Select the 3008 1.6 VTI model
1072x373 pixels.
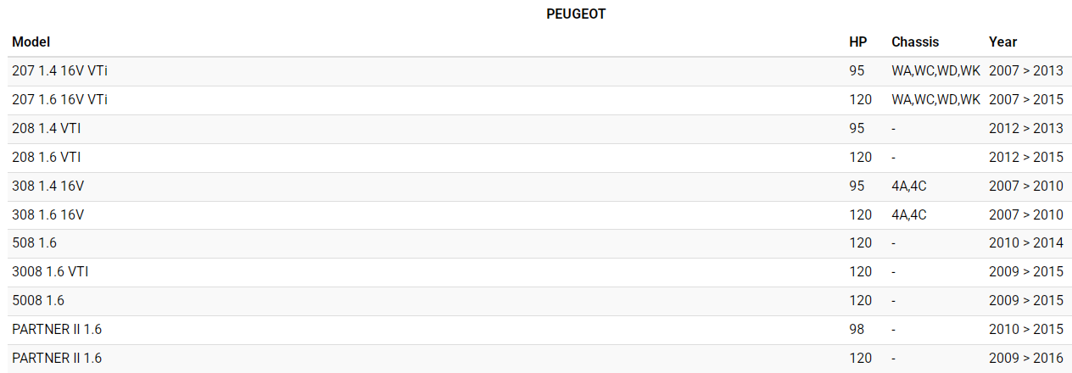(50, 272)
